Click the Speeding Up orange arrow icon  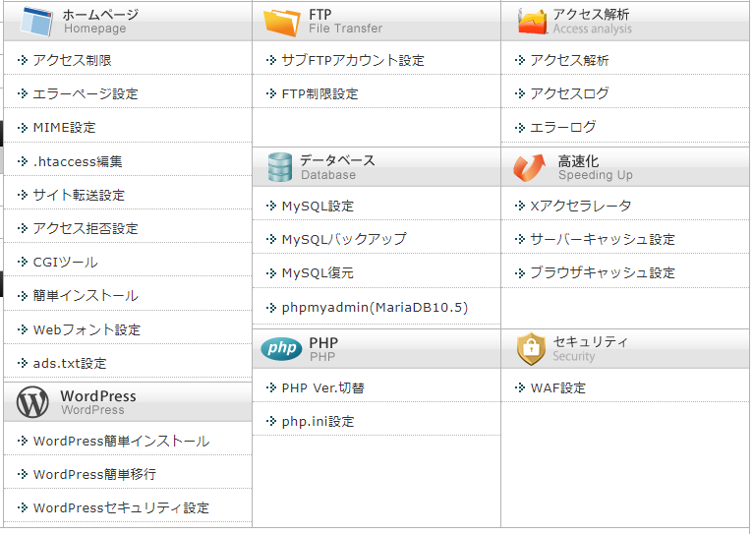[x=530, y=167]
